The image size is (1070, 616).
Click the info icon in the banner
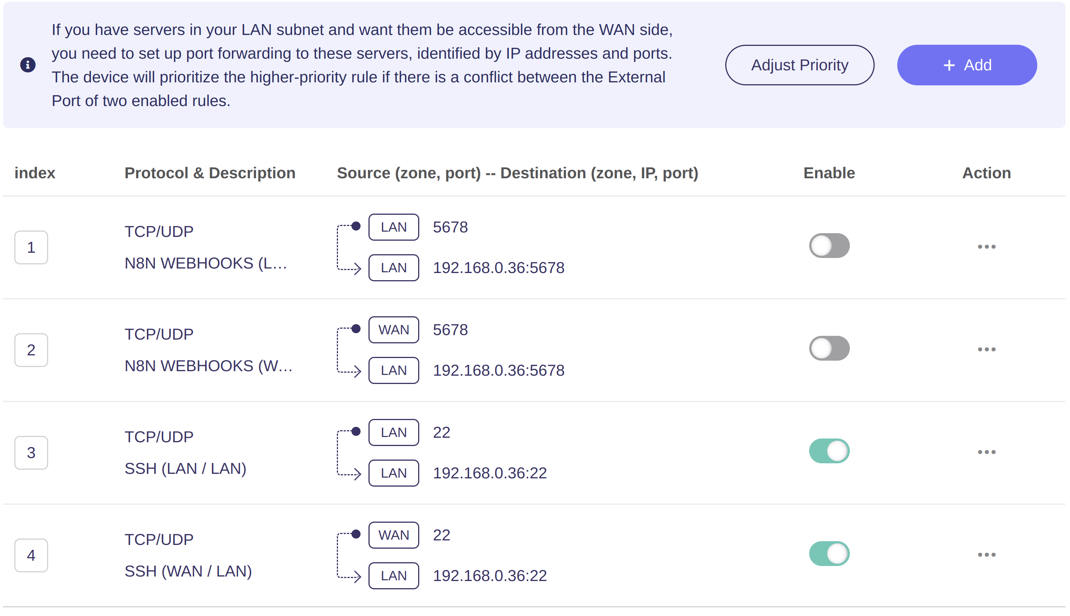(x=28, y=65)
